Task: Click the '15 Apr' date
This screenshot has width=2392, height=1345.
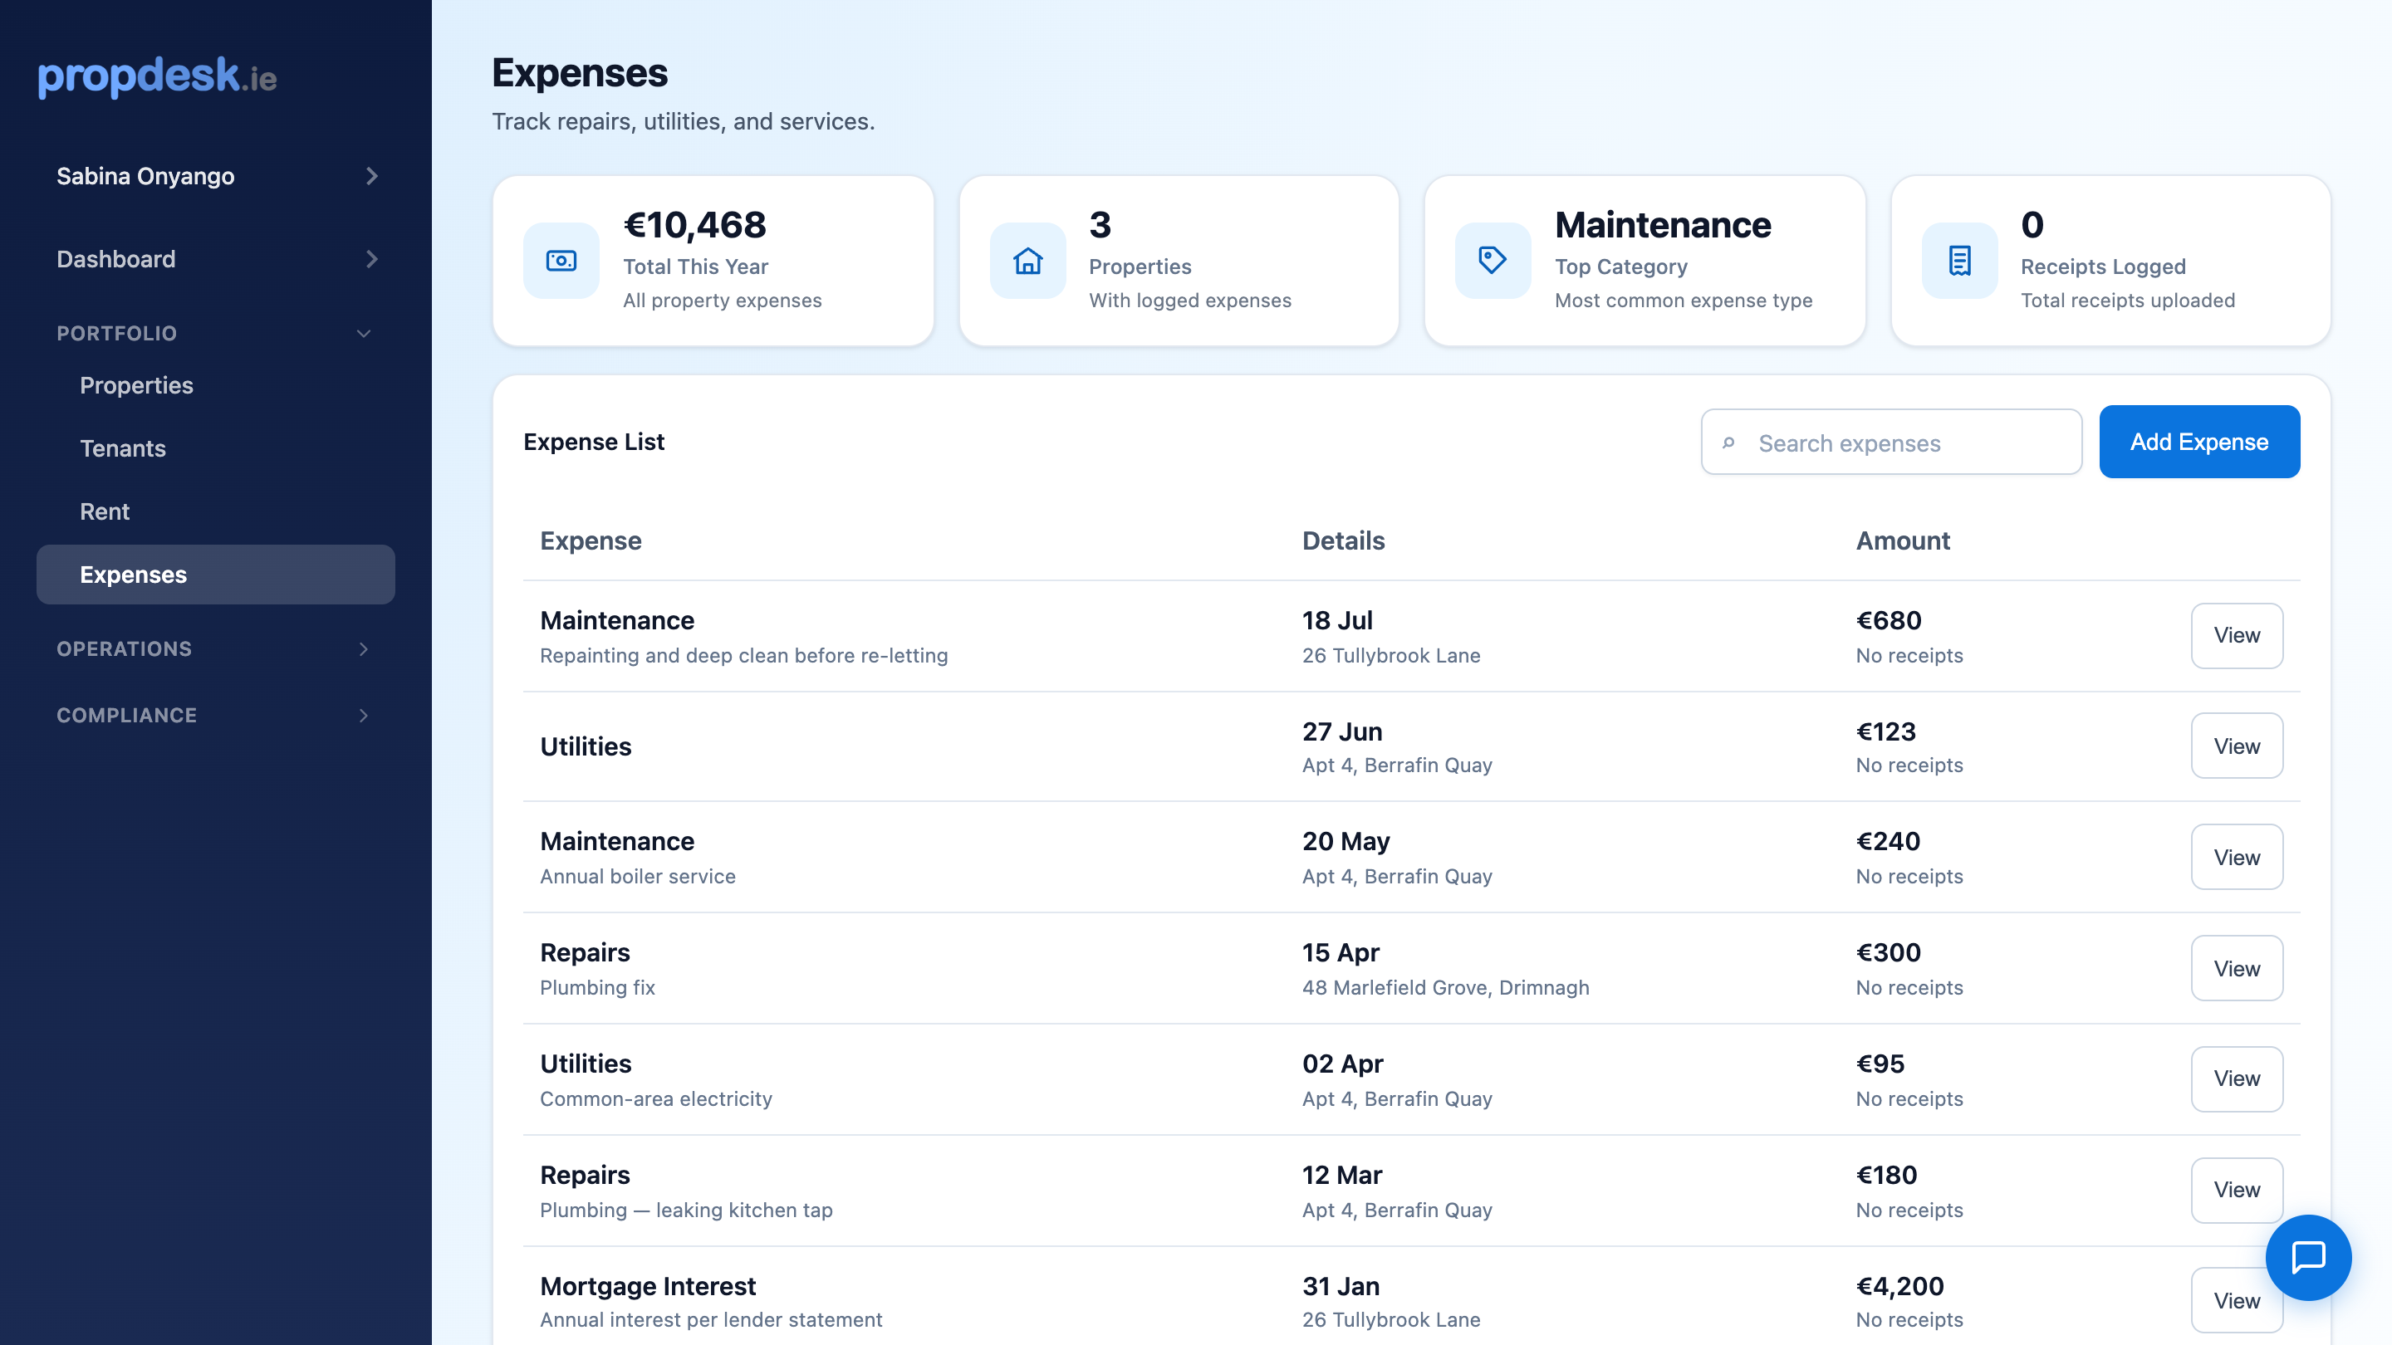Action: point(1341,952)
